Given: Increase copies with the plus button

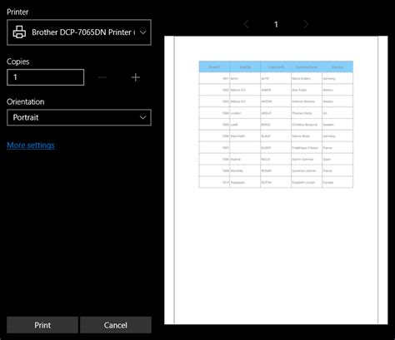Looking at the screenshot, I should tap(136, 77).
